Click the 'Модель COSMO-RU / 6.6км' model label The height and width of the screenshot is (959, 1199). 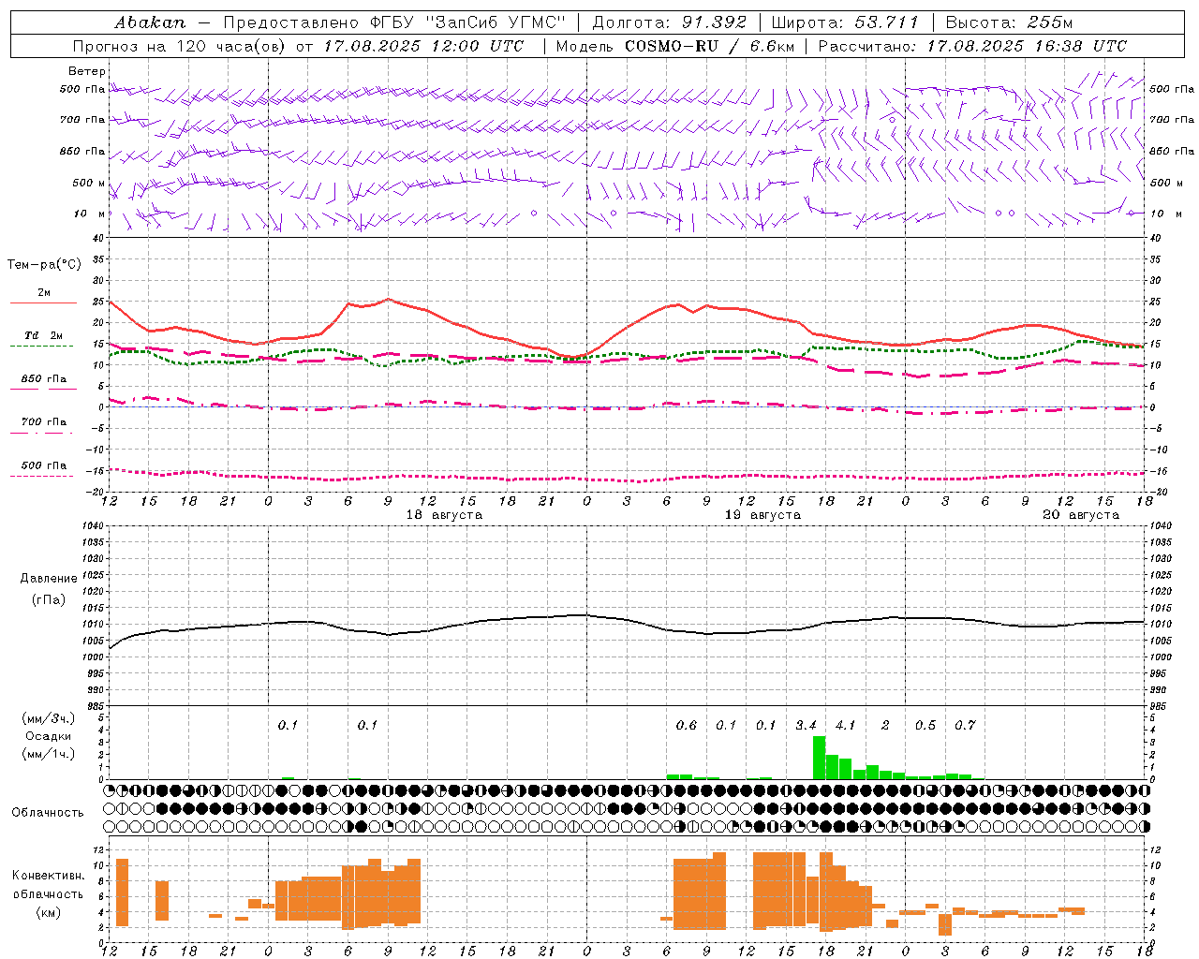click(x=675, y=46)
